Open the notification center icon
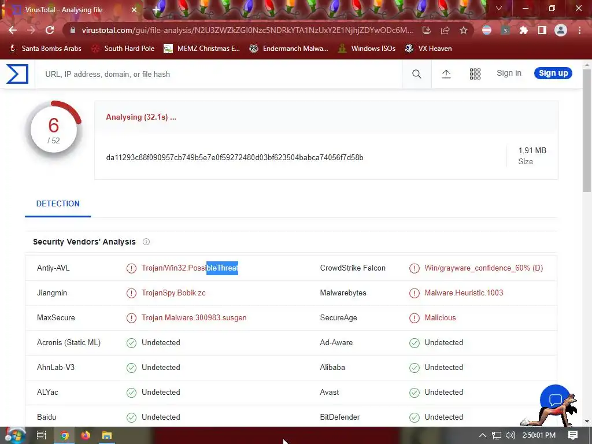This screenshot has height=444, width=592. (573, 435)
